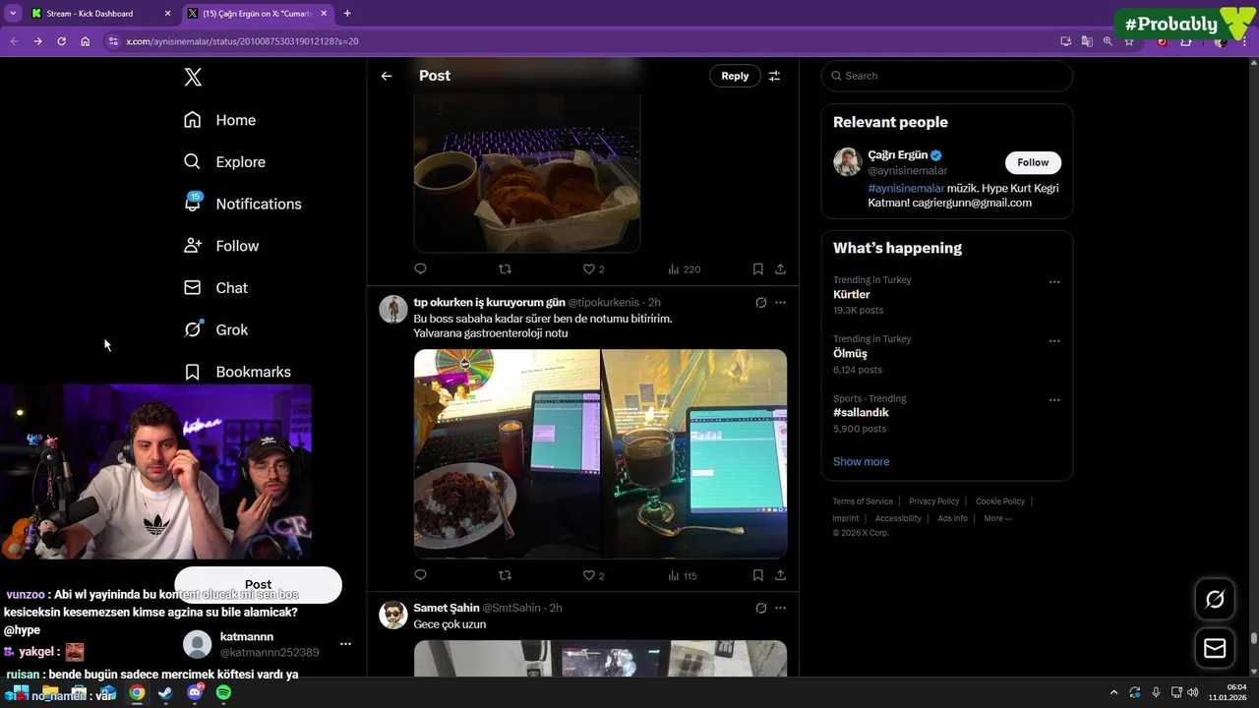Open Samet Şahin name link
The width and height of the screenshot is (1259, 708).
447,608
